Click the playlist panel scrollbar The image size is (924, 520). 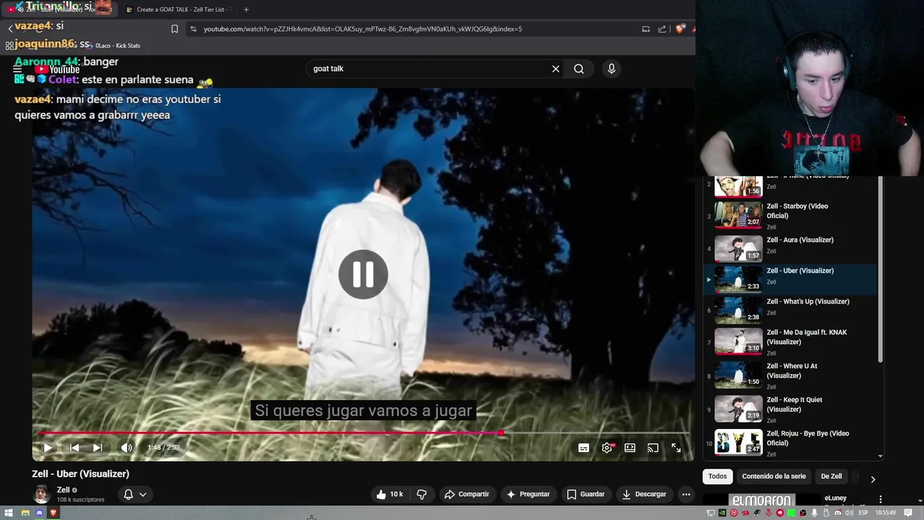[x=880, y=269]
